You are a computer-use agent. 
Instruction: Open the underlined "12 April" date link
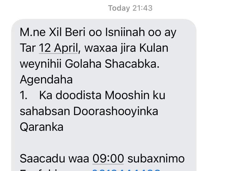click(58, 48)
